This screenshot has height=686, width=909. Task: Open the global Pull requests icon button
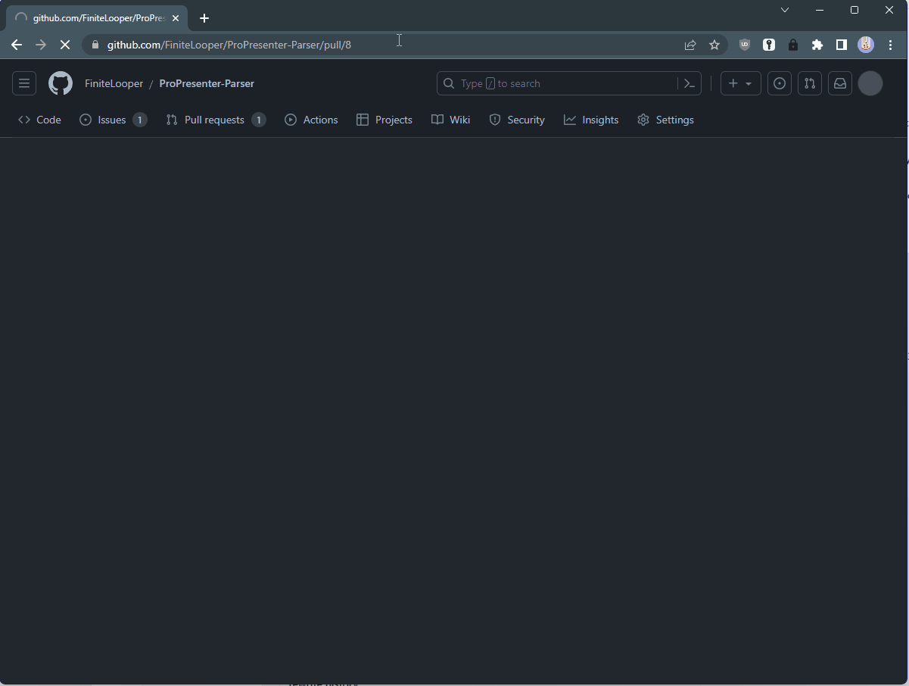click(x=810, y=83)
